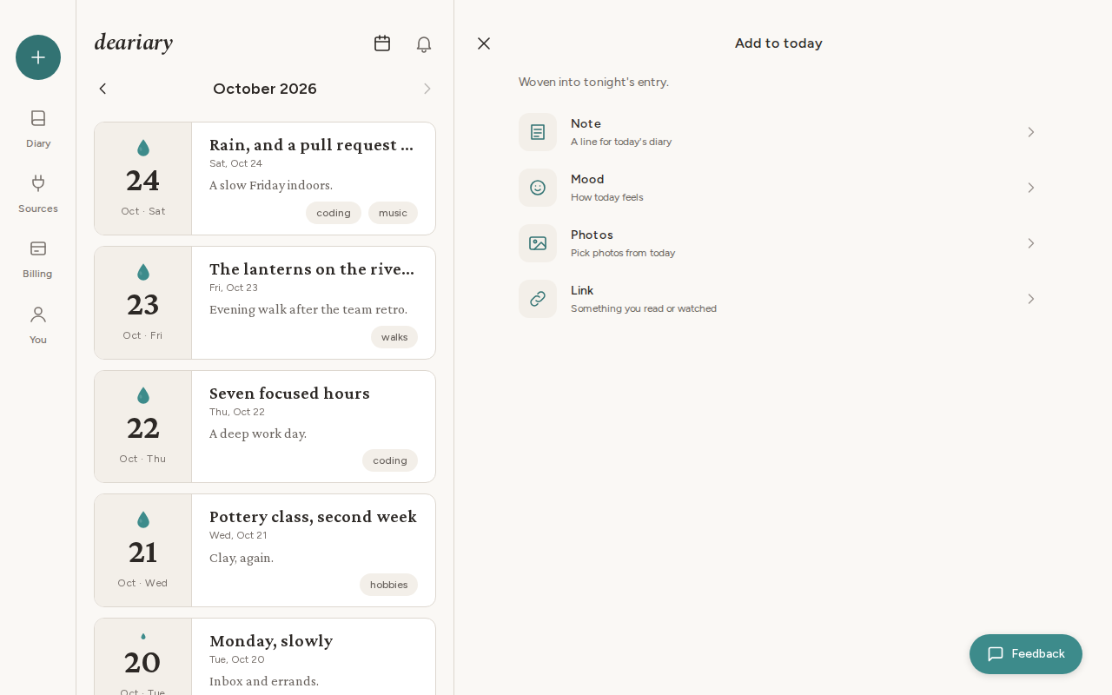Click the 23 Oct · Fri date tile

[143, 302]
